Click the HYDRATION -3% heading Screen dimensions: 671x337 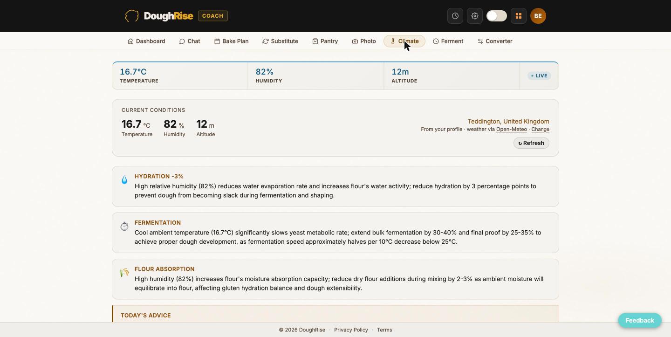click(159, 176)
